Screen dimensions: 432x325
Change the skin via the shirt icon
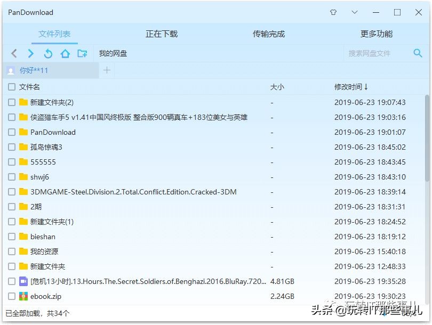point(333,12)
